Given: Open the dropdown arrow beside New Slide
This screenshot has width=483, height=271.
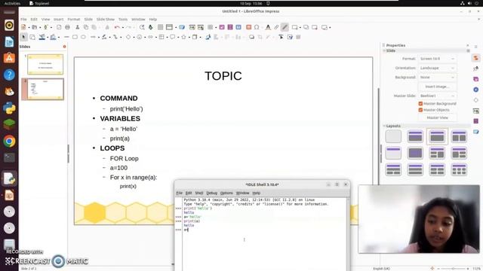Looking at the screenshot, I should 300,28.
